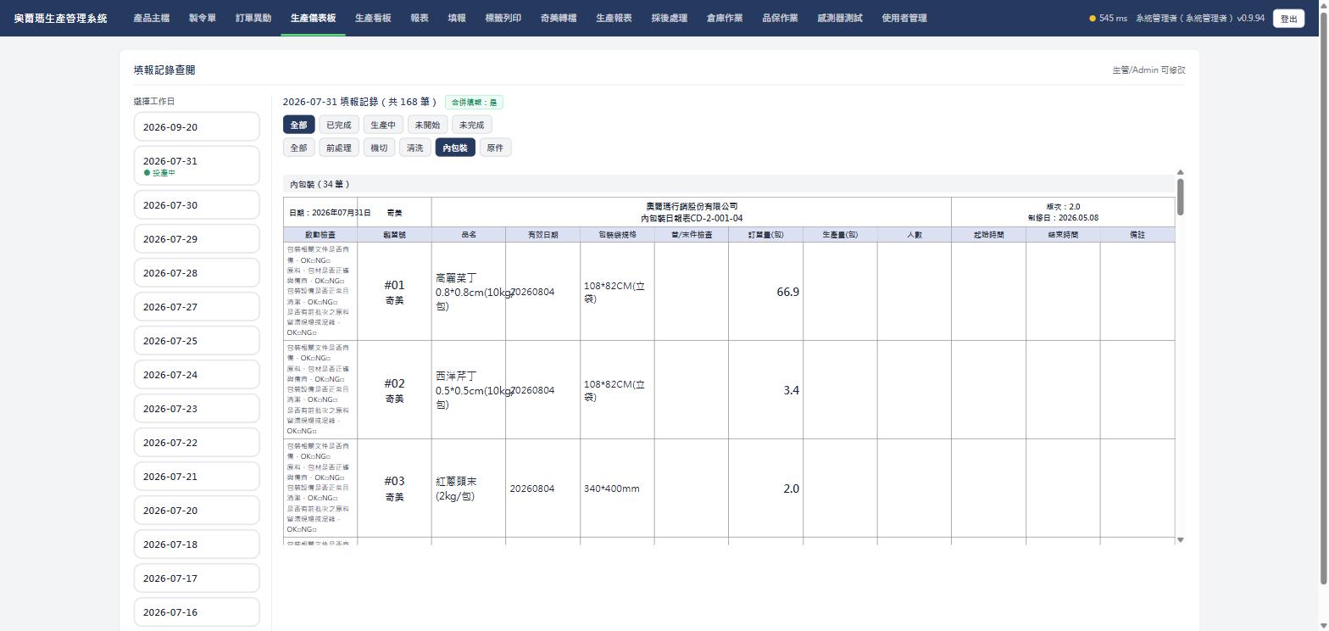Choose the 2026-07-30 work day
This screenshot has height=631, width=1329.
pyautogui.click(x=197, y=205)
